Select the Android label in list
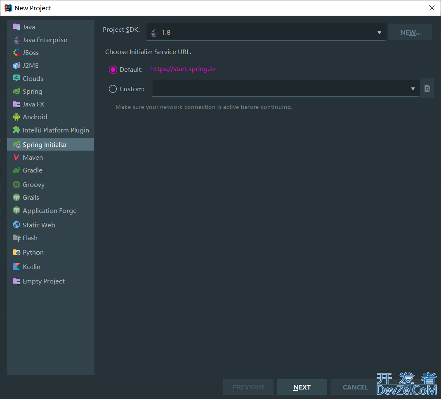Screen dimensions: 441x399 pyautogui.click(x=35, y=117)
